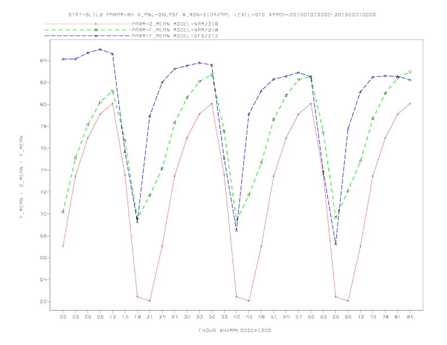The height and width of the screenshot is (345, 447).
Task: Click the blue dashed legend line sample
Action: [x=87, y=36]
